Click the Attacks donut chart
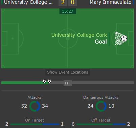Screen dimensions: 136x128 tap(35, 106)
